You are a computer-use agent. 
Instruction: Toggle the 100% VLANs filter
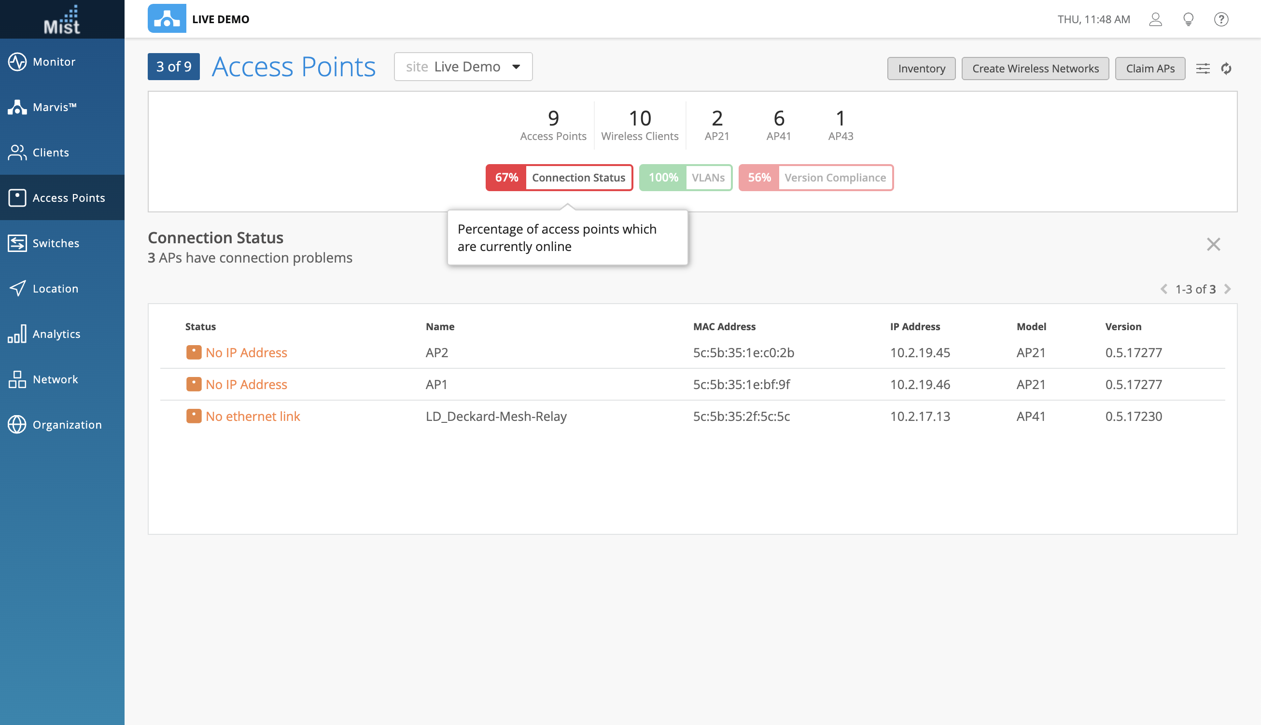coord(685,178)
